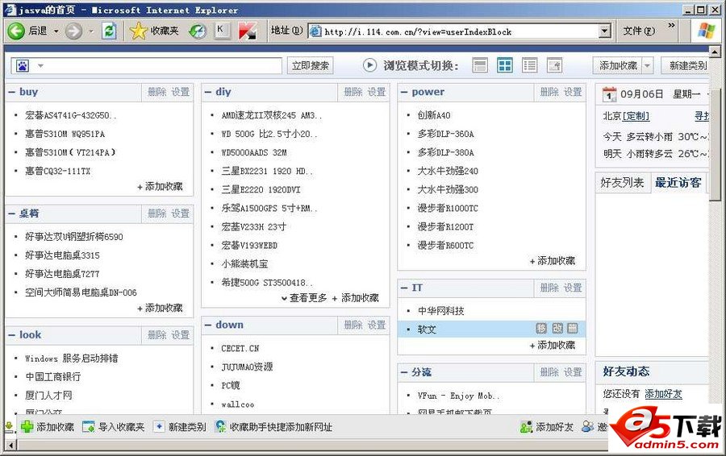This screenshot has width=726, height=456.
Task: Click the History clock icon in the toolbar
Action: pyautogui.click(x=198, y=31)
